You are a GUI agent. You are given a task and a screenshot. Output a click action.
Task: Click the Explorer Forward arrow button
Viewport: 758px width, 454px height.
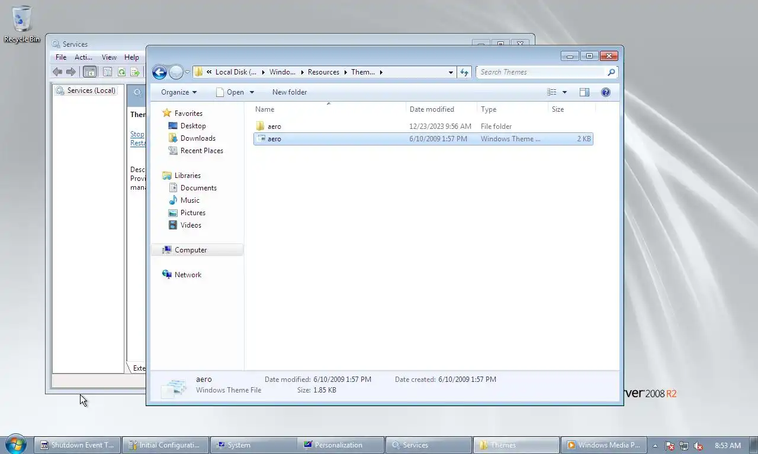[x=176, y=72]
